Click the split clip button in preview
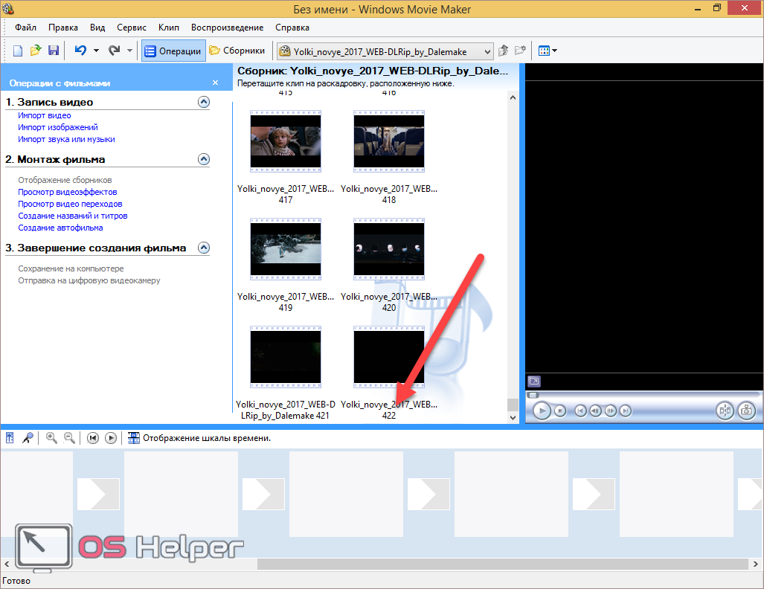This screenshot has width=764, height=589. (x=725, y=410)
